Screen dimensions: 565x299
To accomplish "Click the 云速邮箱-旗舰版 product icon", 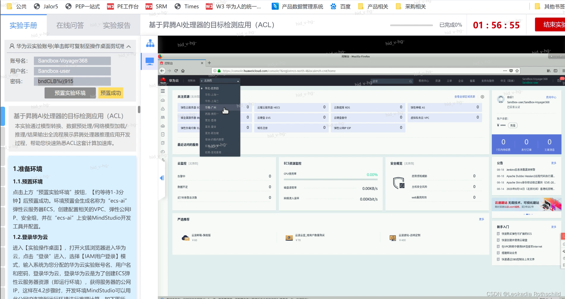I will 185,237.
